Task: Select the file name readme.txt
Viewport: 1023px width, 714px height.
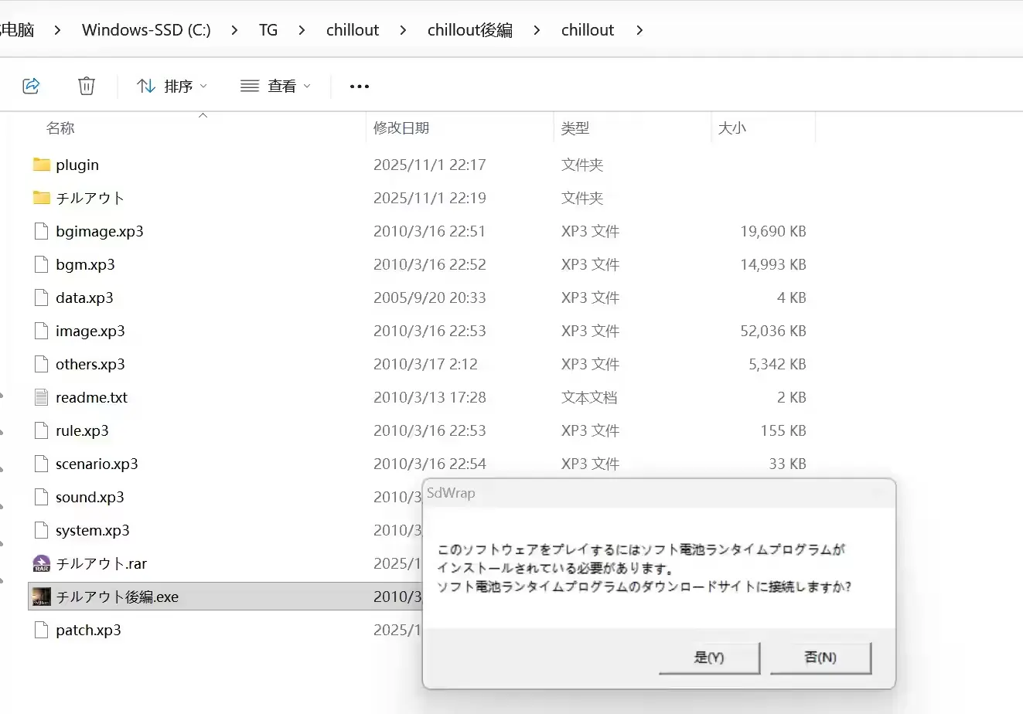Action: tap(92, 397)
